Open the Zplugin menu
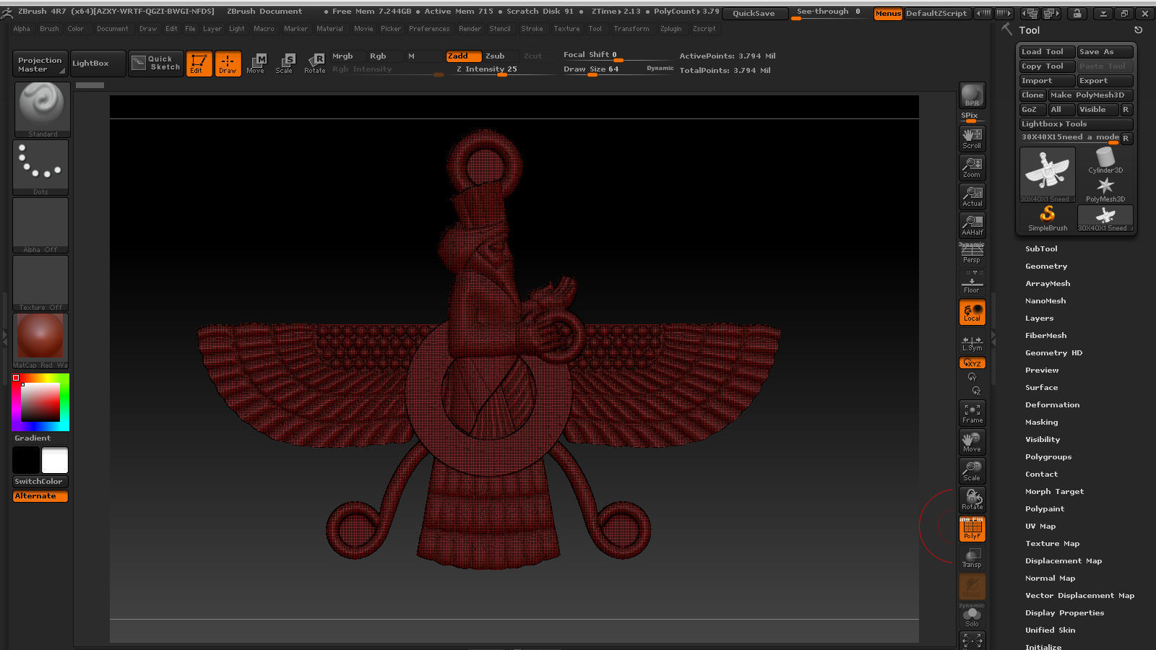Viewport: 1156px width, 650px height. click(670, 29)
